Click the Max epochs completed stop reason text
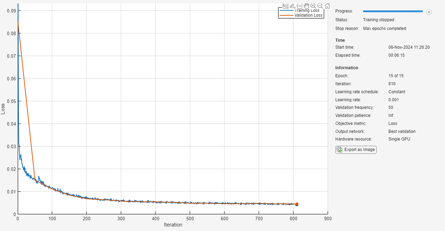Screen dimensions: 445x231 tap(384, 29)
